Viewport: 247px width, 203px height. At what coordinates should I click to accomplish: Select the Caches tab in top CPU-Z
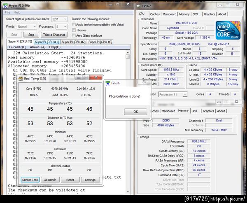point(155,14)
